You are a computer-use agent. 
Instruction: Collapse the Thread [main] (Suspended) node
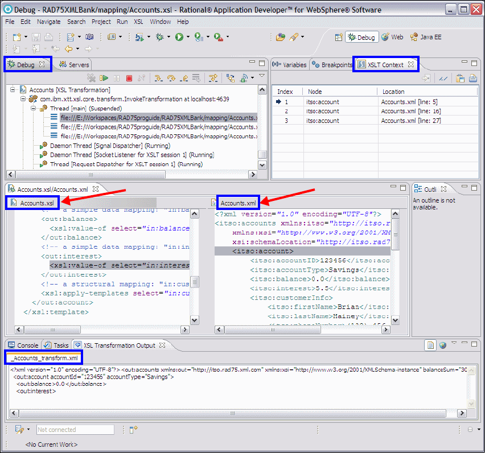click(x=33, y=108)
